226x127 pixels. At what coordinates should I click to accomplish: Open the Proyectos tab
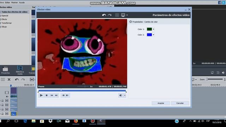pos(5,70)
